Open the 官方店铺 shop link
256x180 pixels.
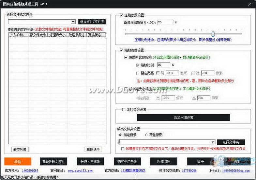[x=133, y=171]
